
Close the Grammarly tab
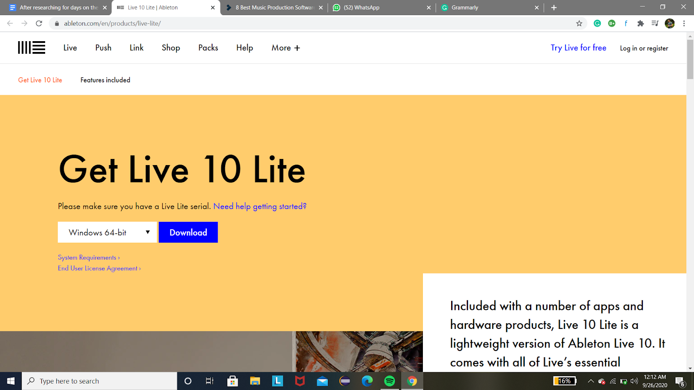pyautogui.click(x=537, y=7)
